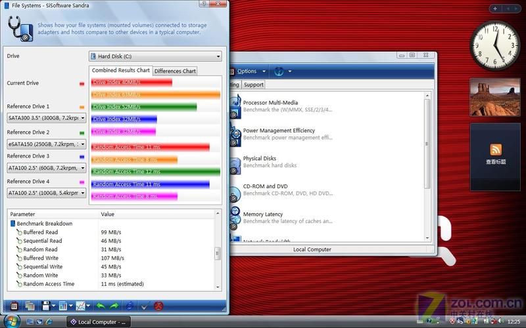
Task: Switch to the Differences Chart tab
Action: (x=175, y=71)
